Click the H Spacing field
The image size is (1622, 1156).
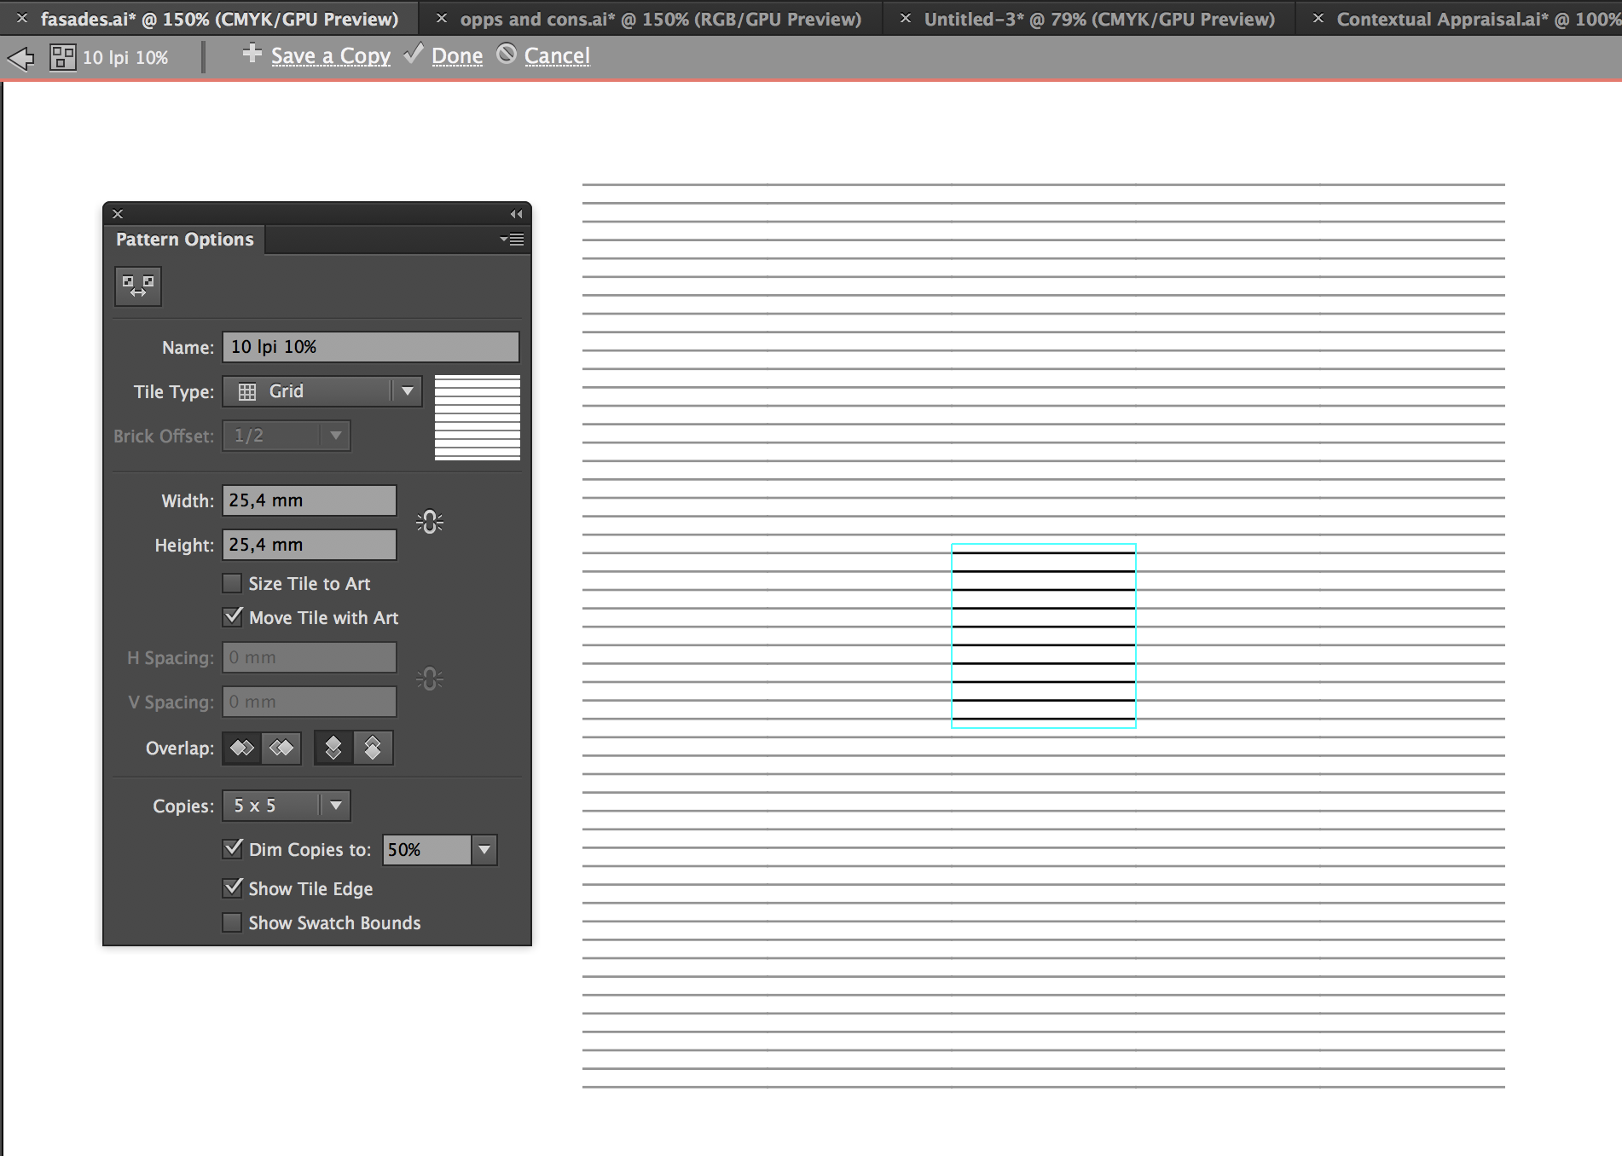point(310,657)
